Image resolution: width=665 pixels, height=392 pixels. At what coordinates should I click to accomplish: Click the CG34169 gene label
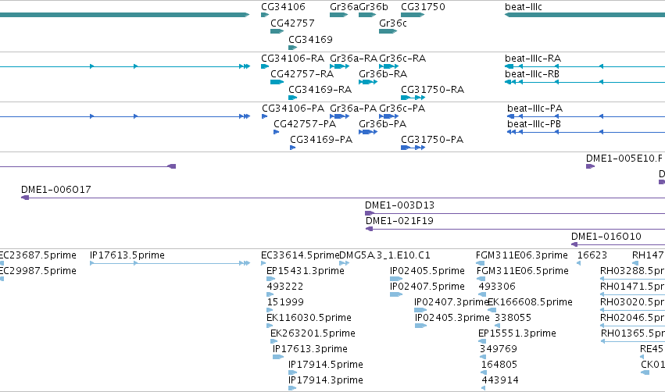point(310,40)
